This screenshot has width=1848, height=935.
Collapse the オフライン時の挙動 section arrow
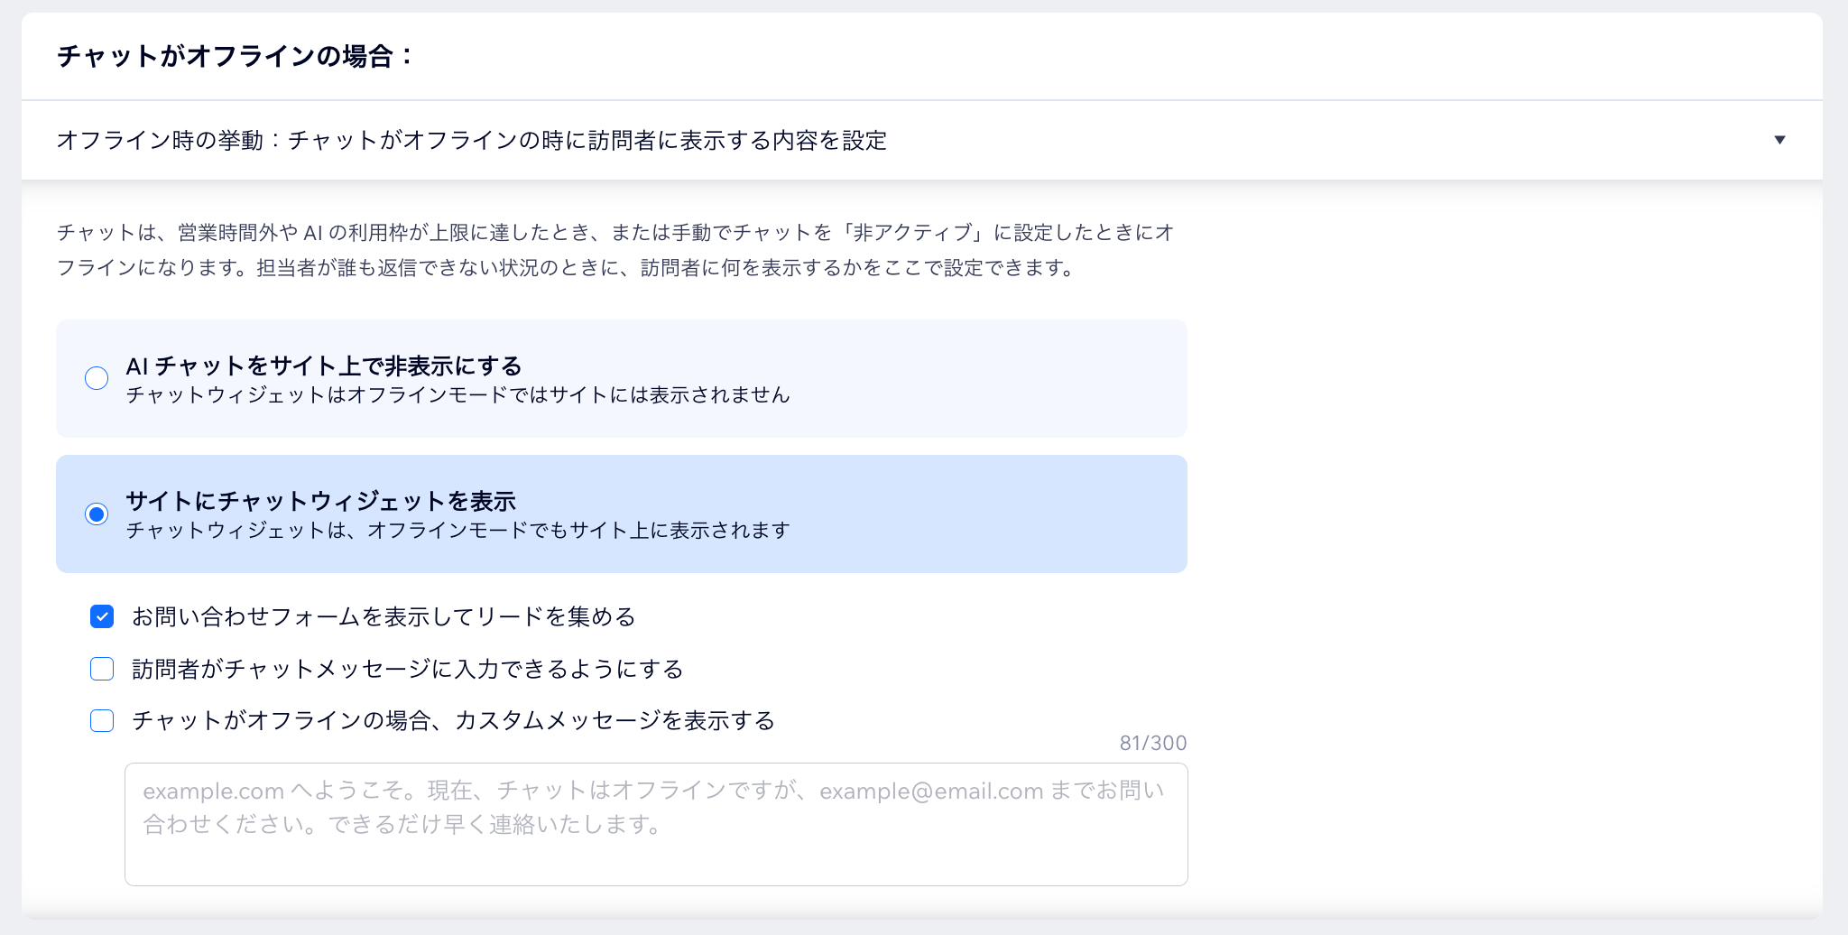click(x=1779, y=140)
